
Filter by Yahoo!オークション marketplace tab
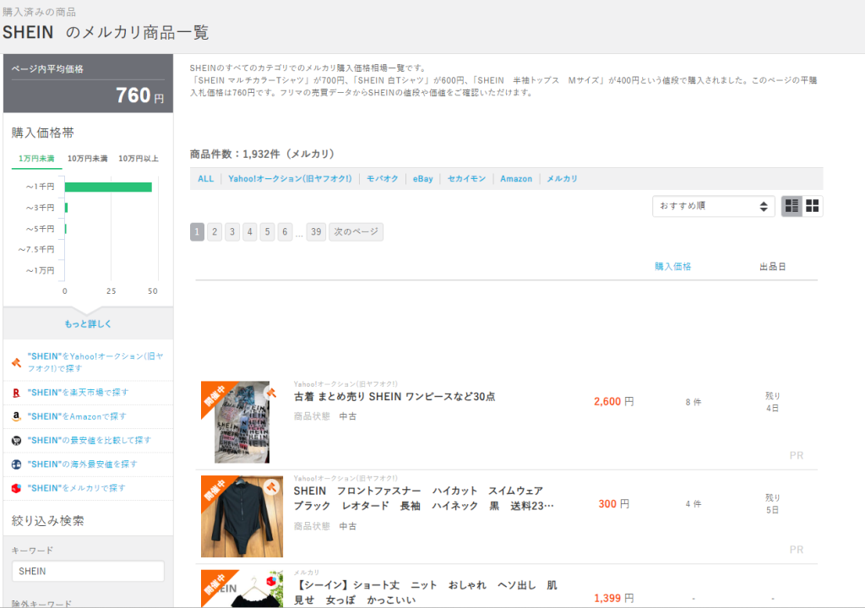290,179
